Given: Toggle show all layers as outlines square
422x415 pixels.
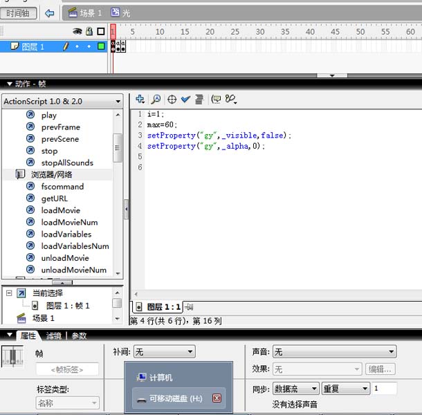Looking at the screenshot, I should (x=101, y=32).
